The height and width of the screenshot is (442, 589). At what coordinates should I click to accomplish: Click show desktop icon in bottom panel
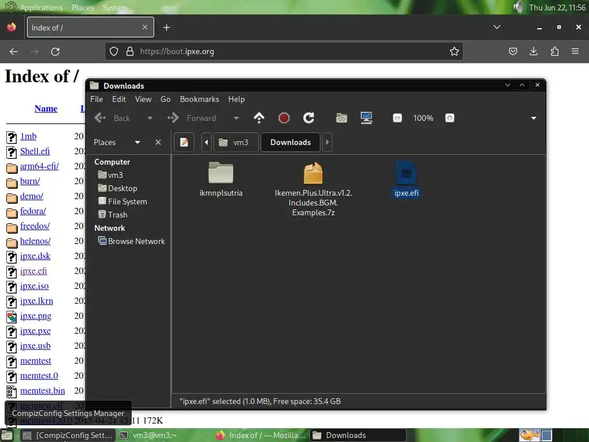[x=7, y=435]
